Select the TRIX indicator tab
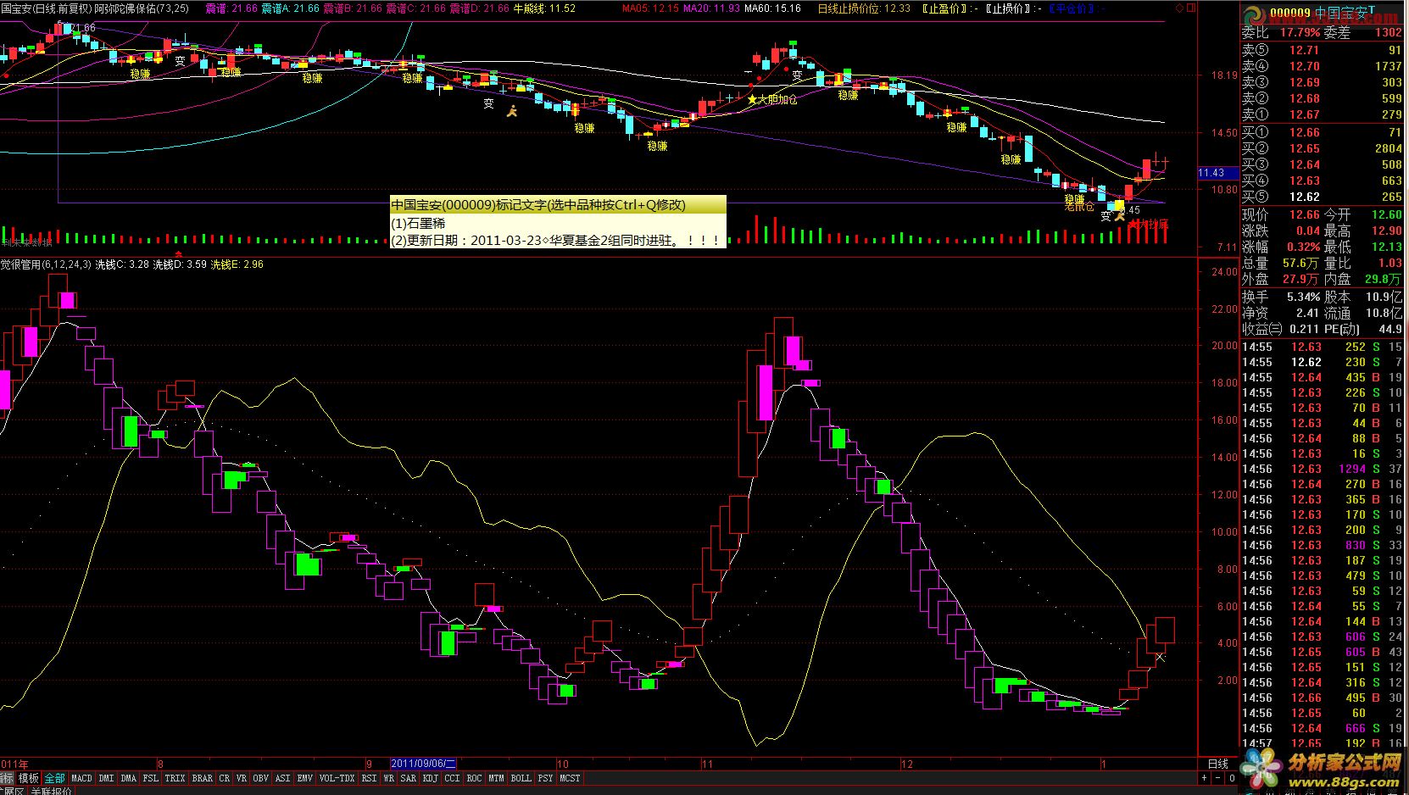The width and height of the screenshot is (1409, 795). 175,778
